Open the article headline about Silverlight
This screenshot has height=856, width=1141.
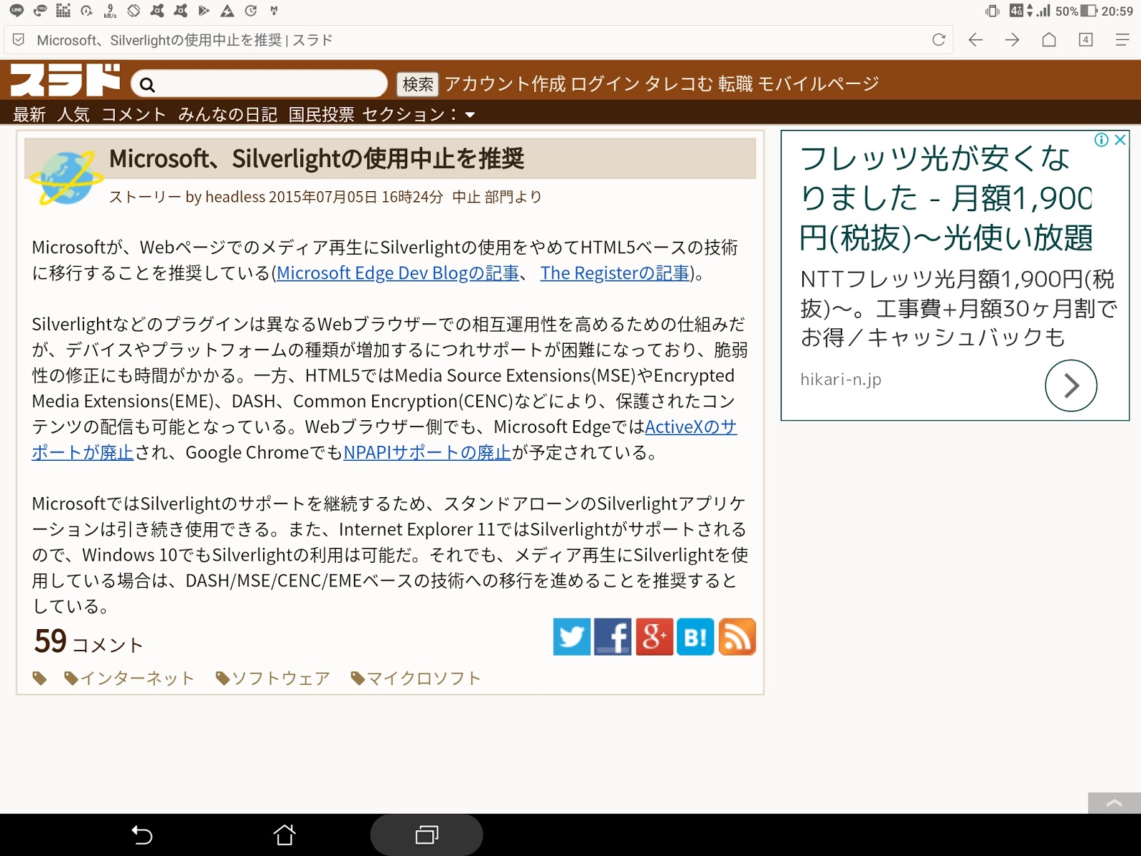pos(317,158)
